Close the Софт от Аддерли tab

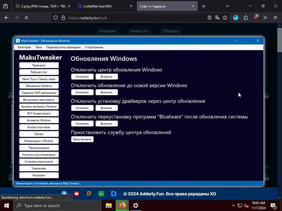193,6
